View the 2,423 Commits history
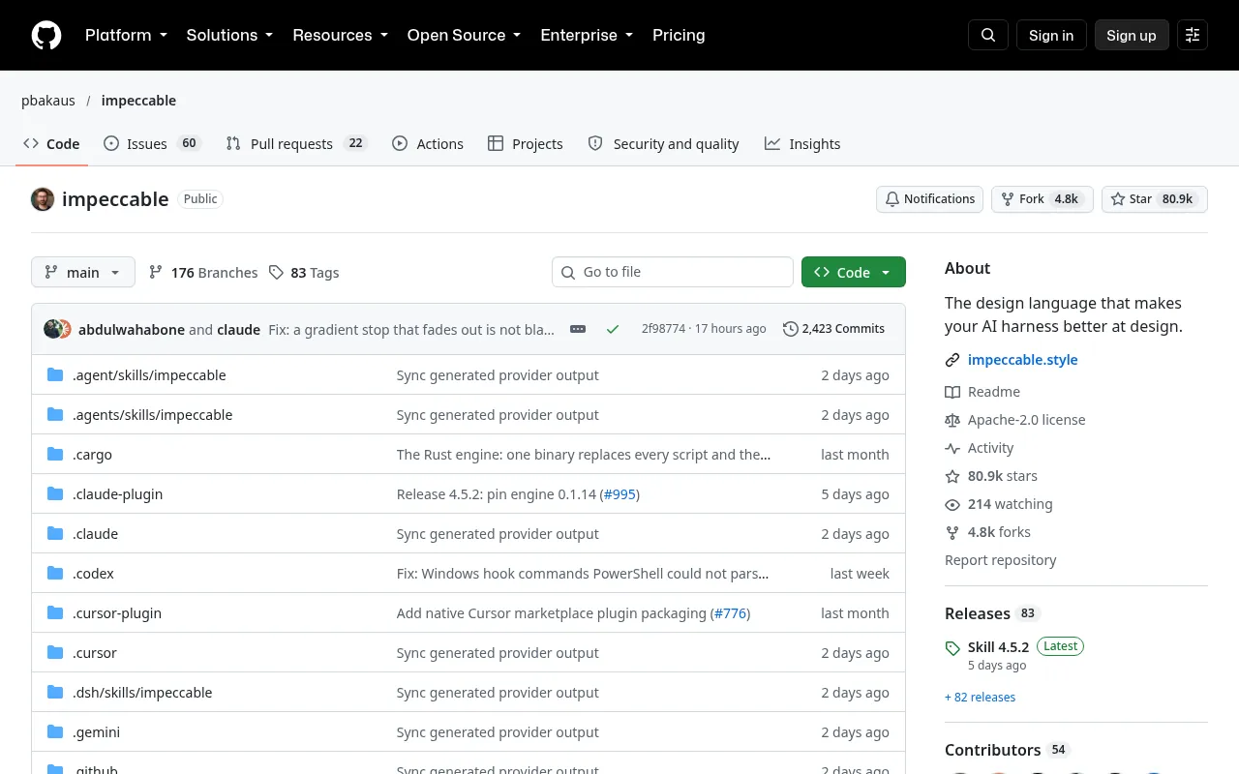Image resolution: width=1239 pixels, height=774 pixels. pos(833,329)
